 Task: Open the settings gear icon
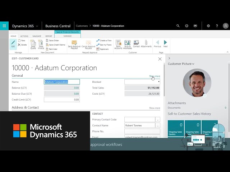(208, 26)
